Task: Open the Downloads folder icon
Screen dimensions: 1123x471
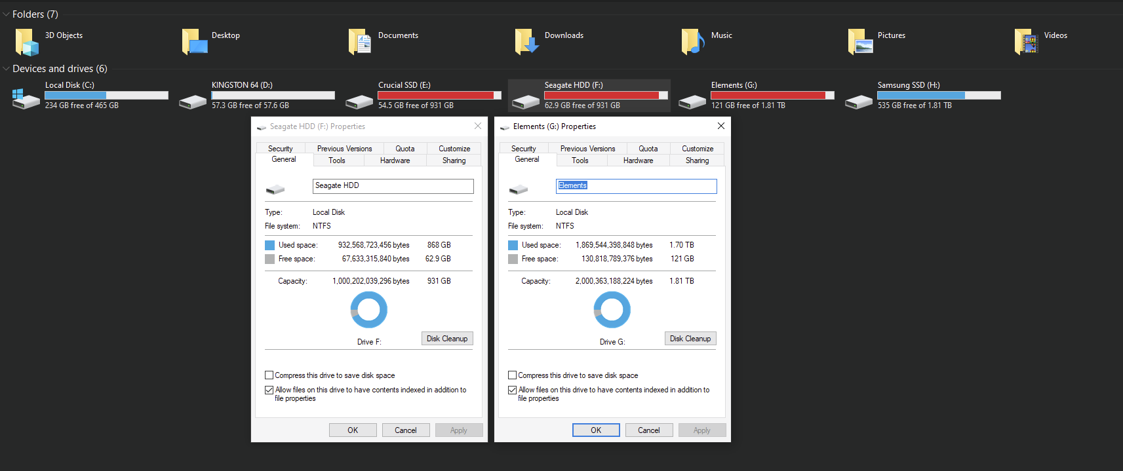Action: (x=526, y=43)
